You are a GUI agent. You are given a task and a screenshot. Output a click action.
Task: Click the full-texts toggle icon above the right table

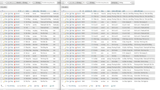(x=63, y=11)
